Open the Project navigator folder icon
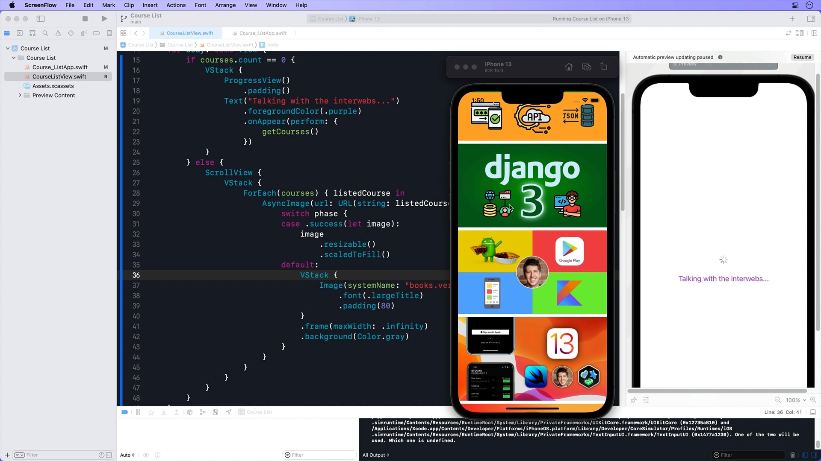 [7, 33]
